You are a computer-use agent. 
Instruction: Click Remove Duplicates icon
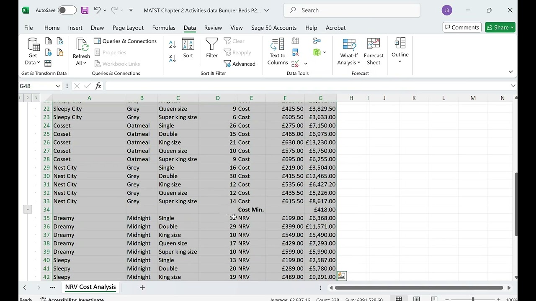point(295,52)
